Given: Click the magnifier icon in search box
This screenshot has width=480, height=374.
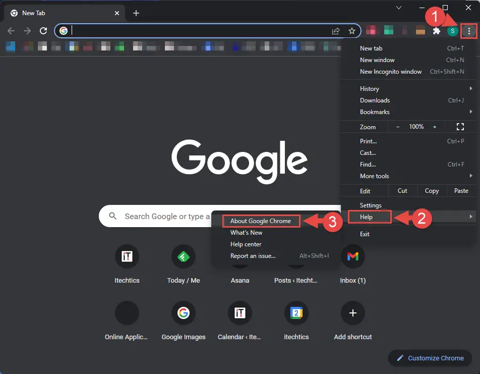Looking at the screenshot, I should point(112,216).
